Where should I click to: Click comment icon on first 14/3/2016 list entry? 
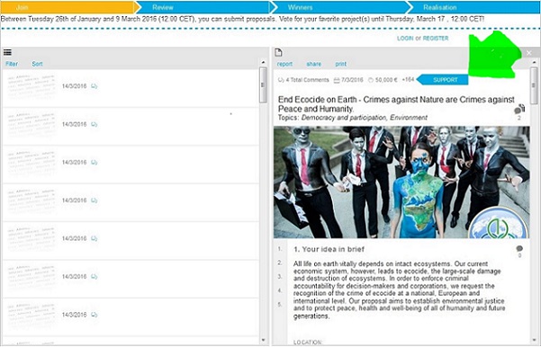[x=95, y=86]
